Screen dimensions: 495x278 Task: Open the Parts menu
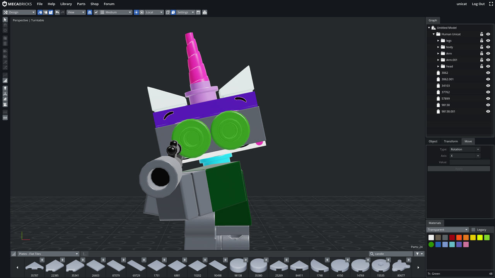pyautogui.click(x=81, y=4)
